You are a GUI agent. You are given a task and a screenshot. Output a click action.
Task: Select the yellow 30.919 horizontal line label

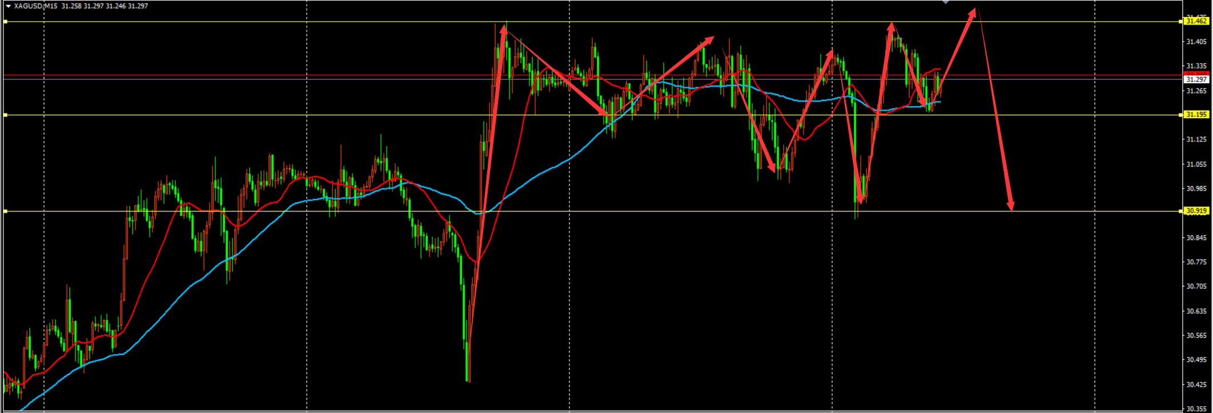[1196, 211]
